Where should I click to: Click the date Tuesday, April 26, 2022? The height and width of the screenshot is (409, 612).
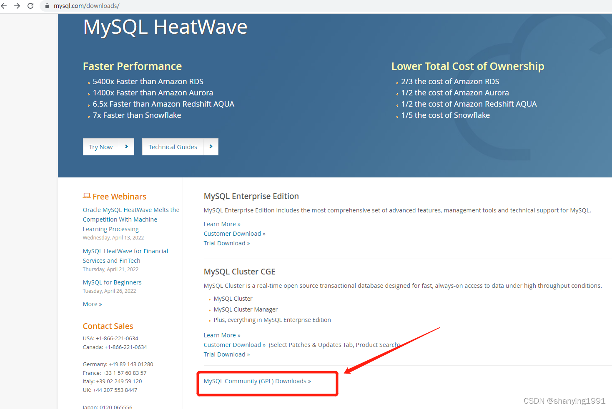(109, 291)
